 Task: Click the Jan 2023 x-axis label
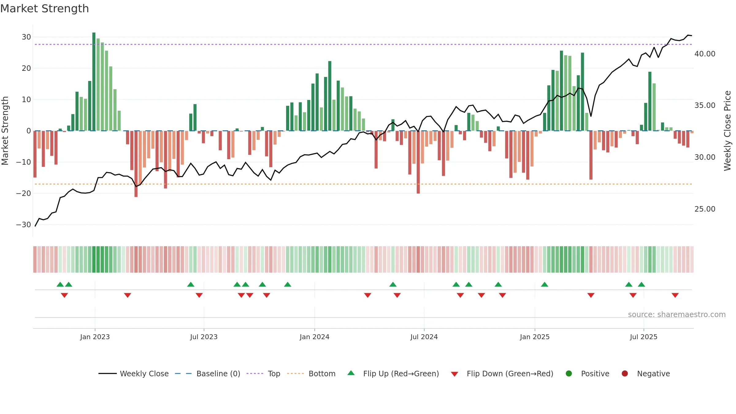tap(95, 337)
